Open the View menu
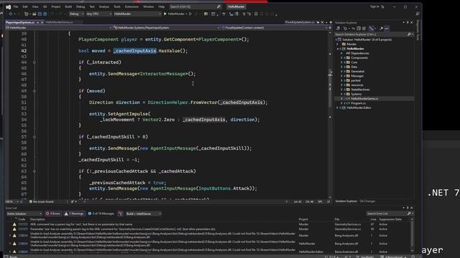Viewport: 460px width, 258px height. click(x=35, y=6)
